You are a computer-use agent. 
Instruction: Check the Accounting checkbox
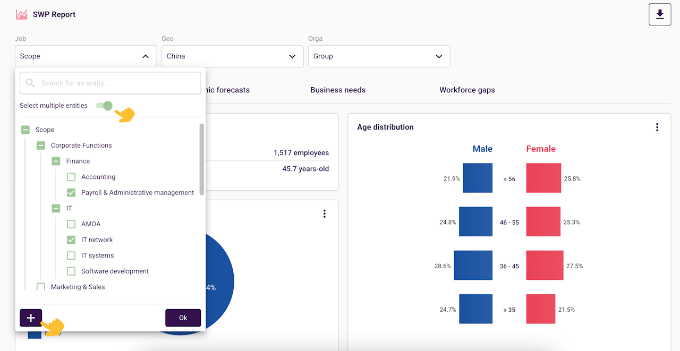click(71, 177)
